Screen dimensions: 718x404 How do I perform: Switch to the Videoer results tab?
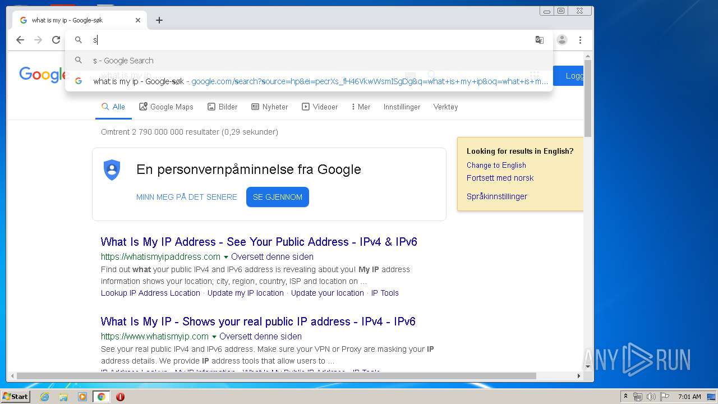coord(320,107)
